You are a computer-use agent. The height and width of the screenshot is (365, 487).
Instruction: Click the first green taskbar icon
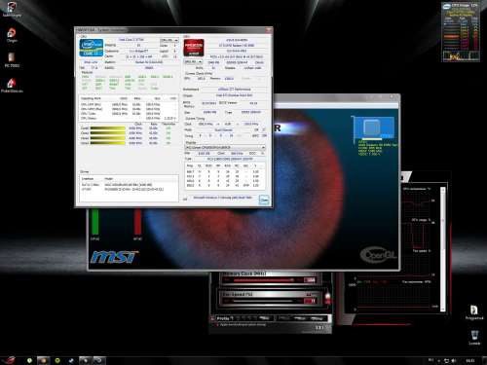[29, 360]
